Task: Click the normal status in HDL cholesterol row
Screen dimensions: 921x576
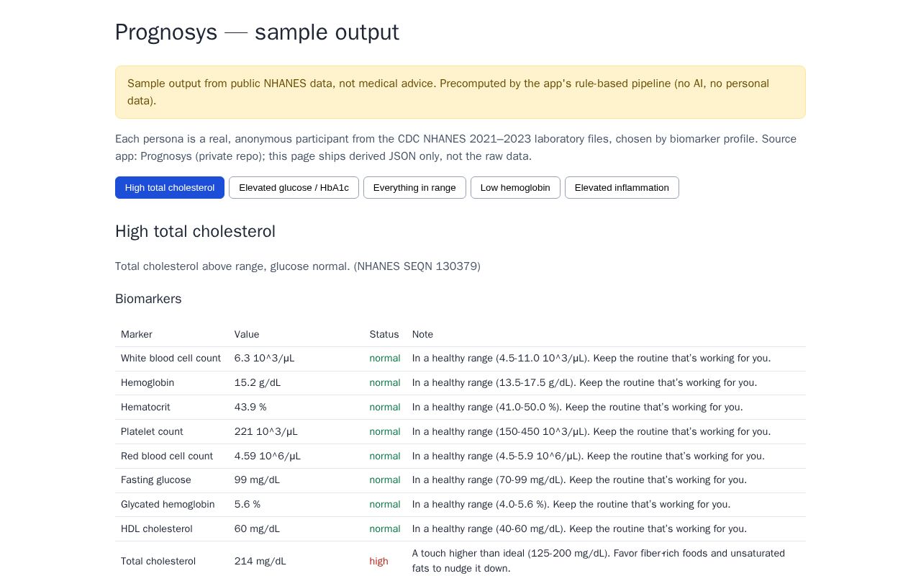Action: [385, 529]
